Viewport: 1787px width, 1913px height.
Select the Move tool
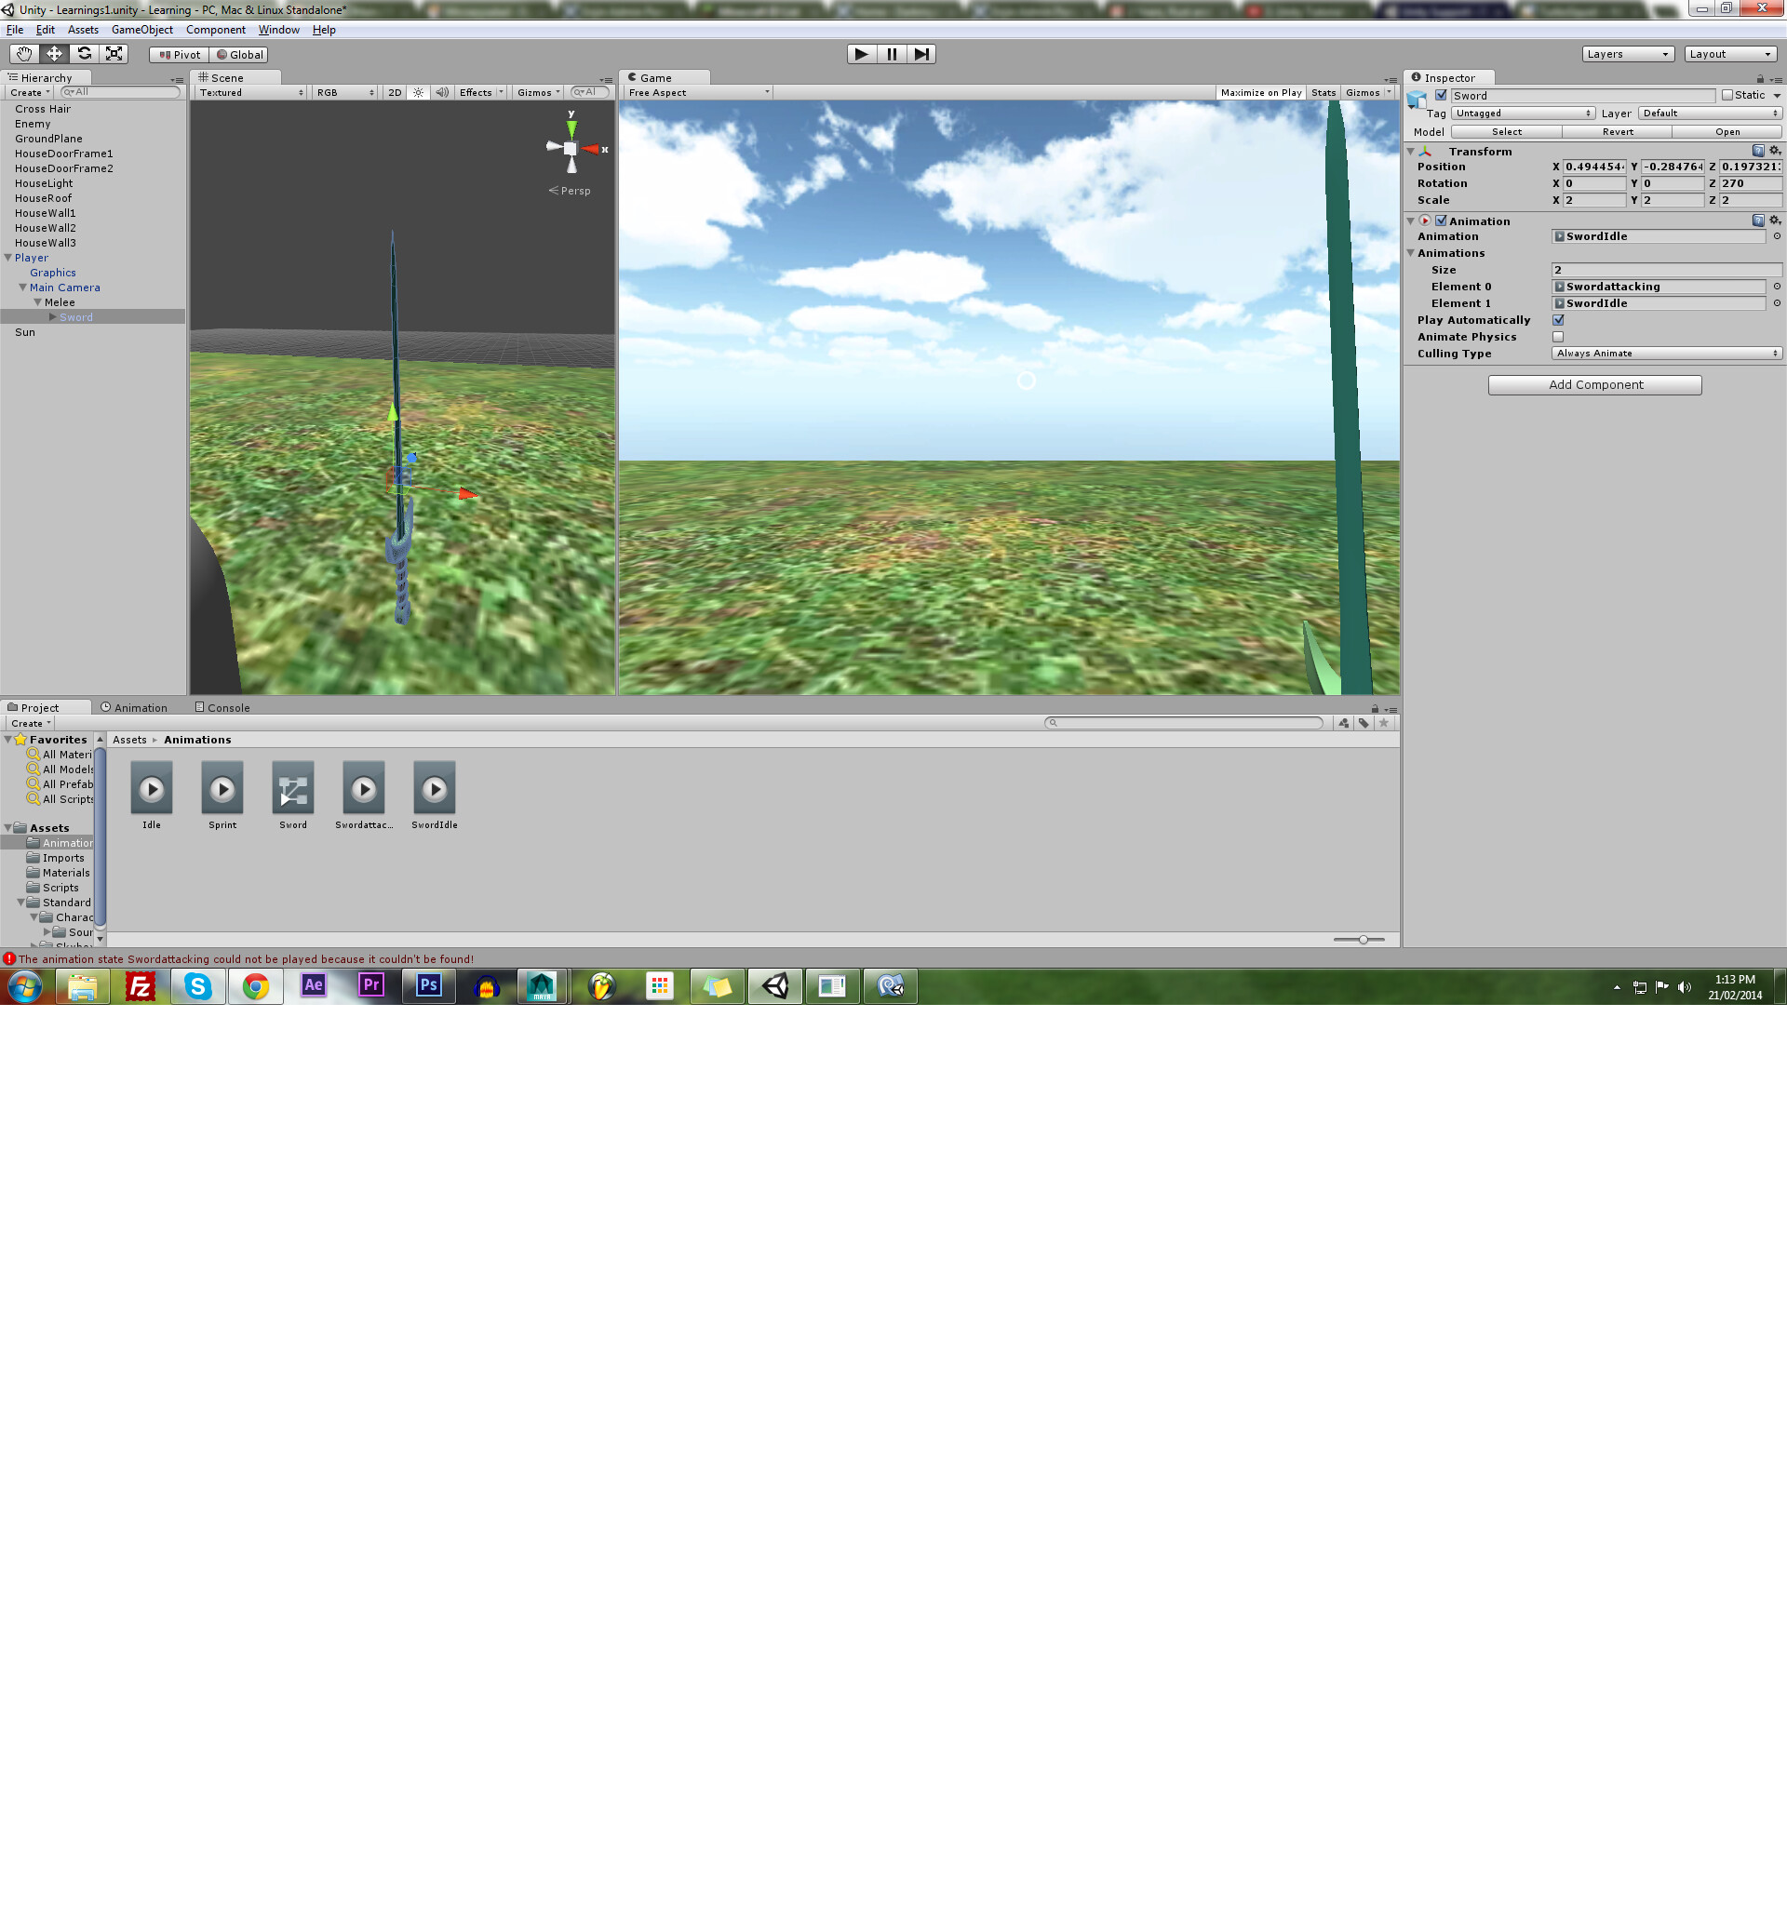[x=55, y=54]
